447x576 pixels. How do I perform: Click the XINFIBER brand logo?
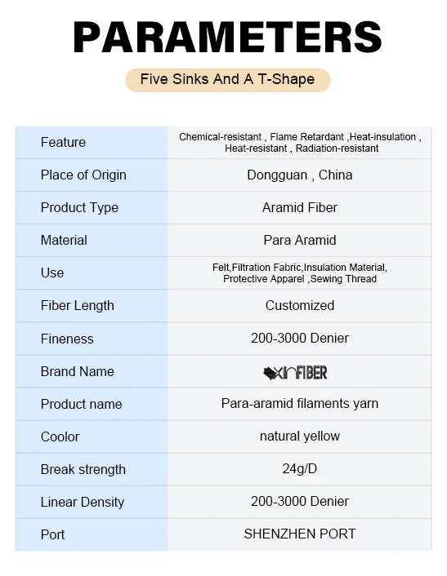tap(295, 373)
